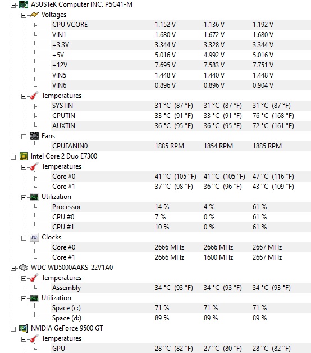Click the NVIDIA GeForce graphics card icon
This screenshot has width=311, height=353.
(x=24, y=328)
